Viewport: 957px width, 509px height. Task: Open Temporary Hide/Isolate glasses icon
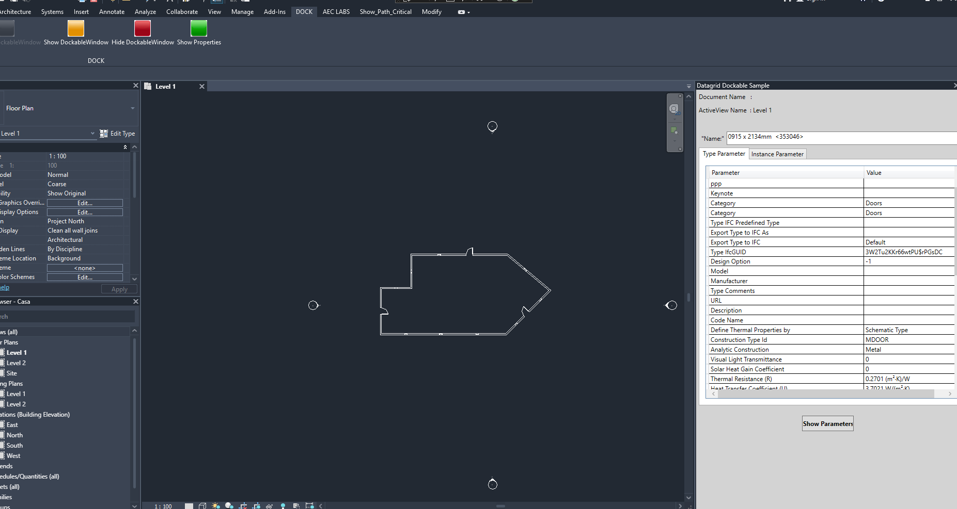269,506
